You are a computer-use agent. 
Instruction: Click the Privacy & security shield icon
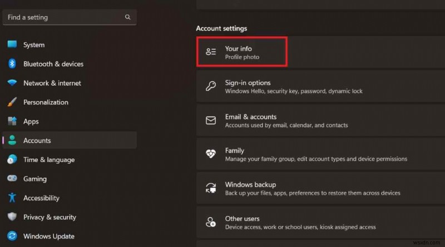click(x=12, y=216)
